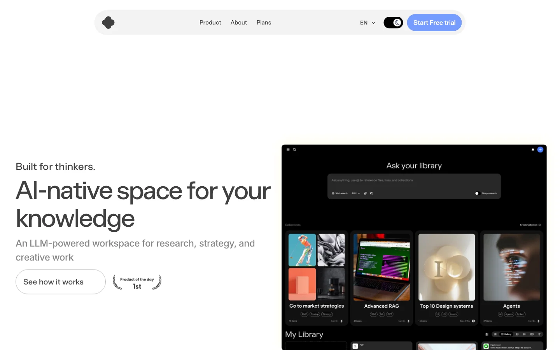
Task: Select the columns view icon in view switcher
Action: coord(532,334)
